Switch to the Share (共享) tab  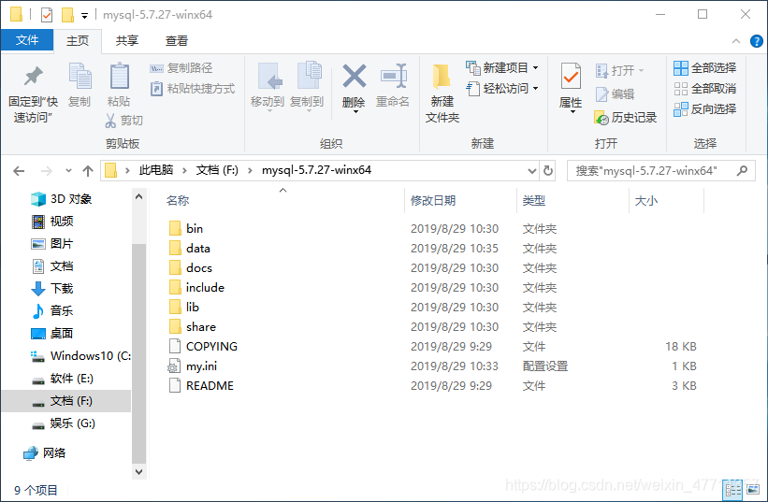[x=127, y=40]
